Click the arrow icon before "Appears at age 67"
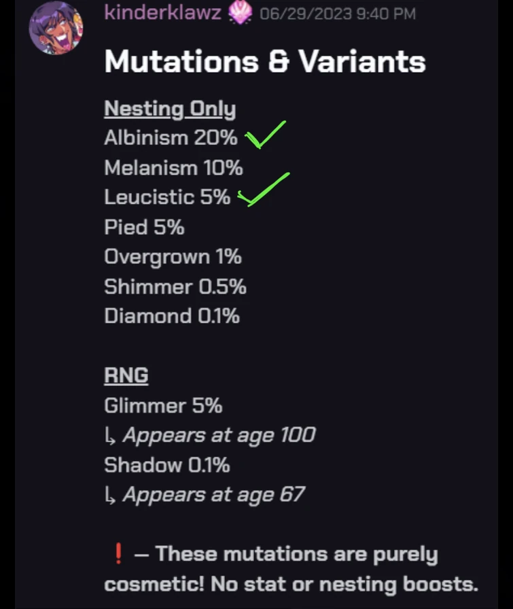Image resolution: width=513 pixels, height=609 pixels. pos(111,495)
